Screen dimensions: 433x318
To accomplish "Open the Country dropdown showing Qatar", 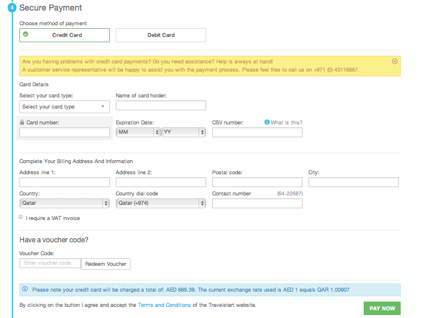I will [65, 203].
